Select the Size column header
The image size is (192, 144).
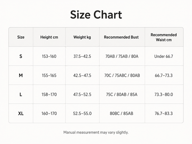tap(21, 37)
